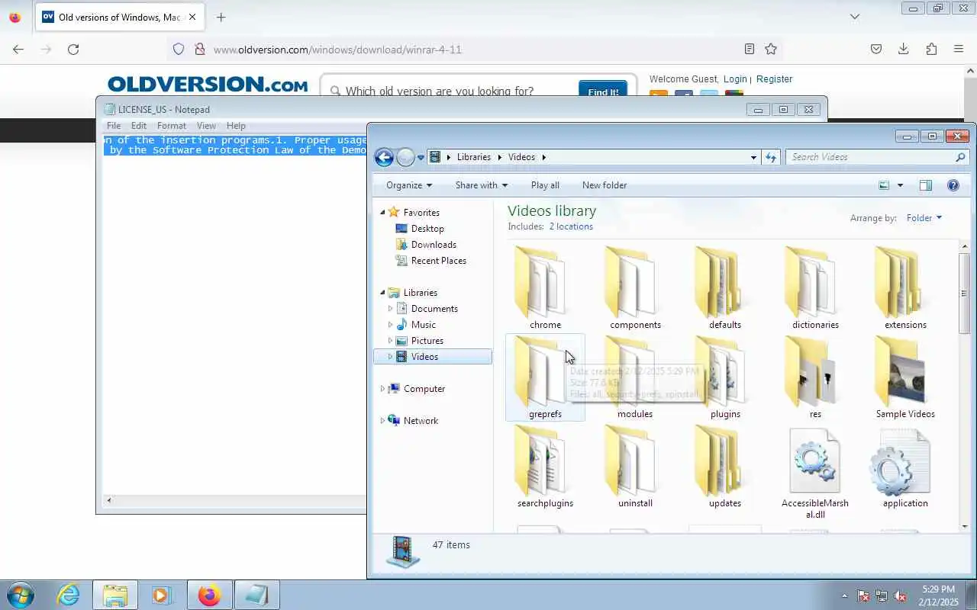Select the plugins folder
977x610 pixels.
pos(725,377)
